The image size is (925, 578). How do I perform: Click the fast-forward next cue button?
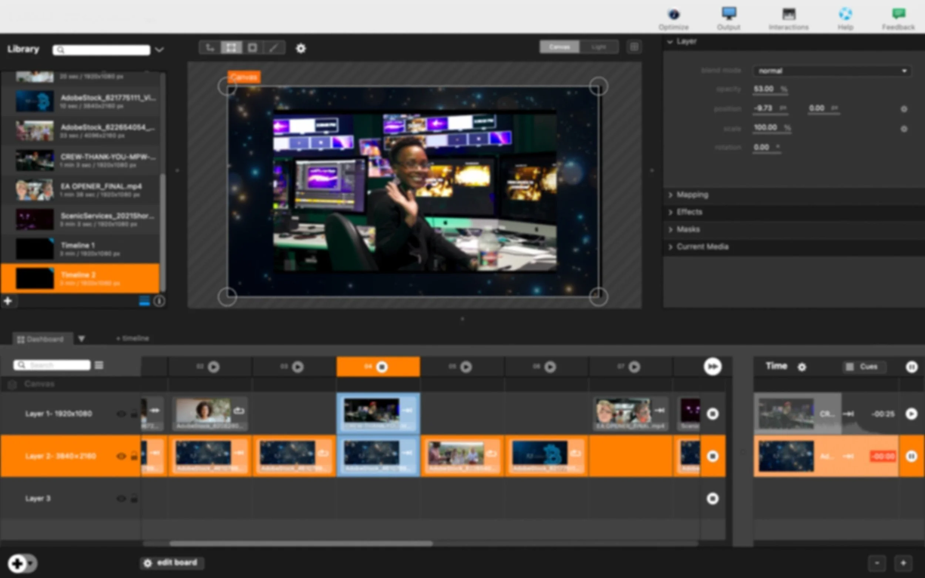click(712, 366)
